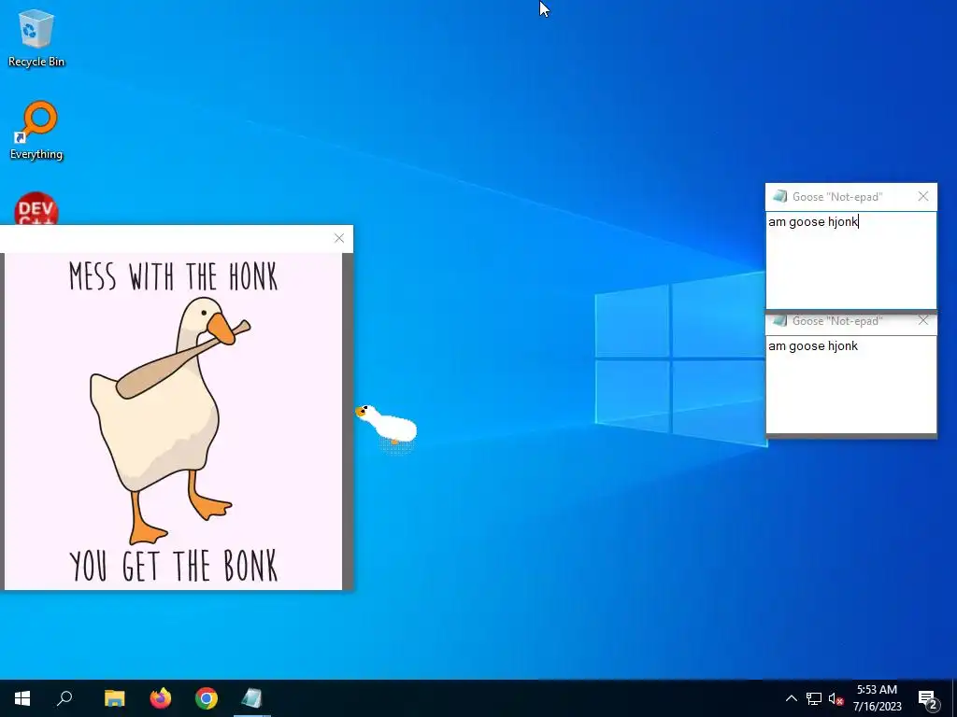Screen dimensions: 957x717
Task: Launch Firefox from the taskbar
Action: [x=161, y=698]
